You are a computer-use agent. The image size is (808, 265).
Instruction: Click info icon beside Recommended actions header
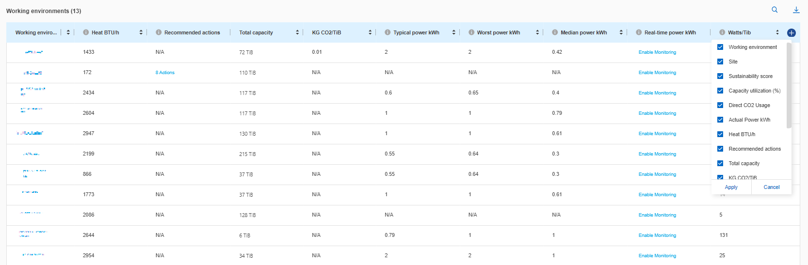click(x=159, y=32)
